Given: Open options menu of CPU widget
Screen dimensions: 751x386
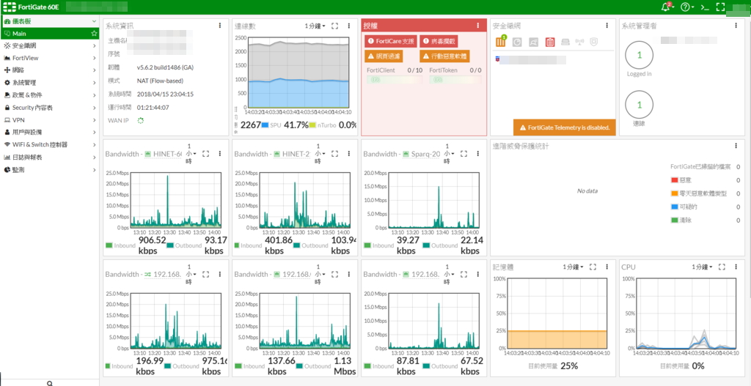Looking at the screenshot, I should click(x=736, y=267).
